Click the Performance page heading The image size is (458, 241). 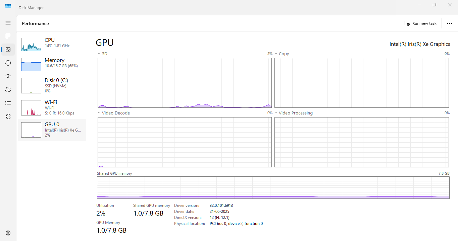(x=35, y=23)
